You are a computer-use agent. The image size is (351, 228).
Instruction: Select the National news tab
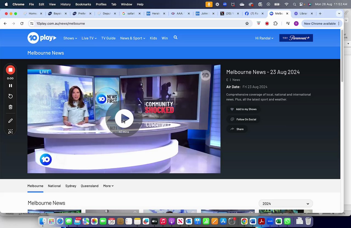click(x=54, y=186)
